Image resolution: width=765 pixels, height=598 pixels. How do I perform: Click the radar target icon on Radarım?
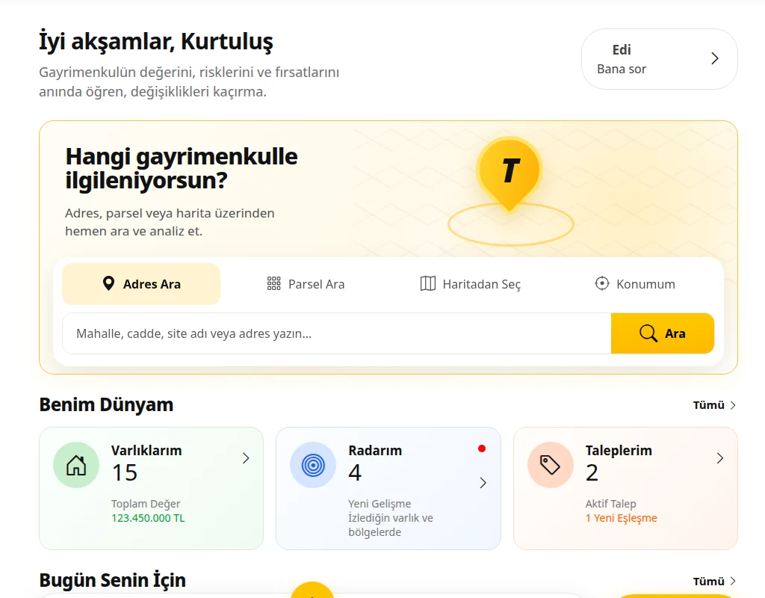click(313, 465)
